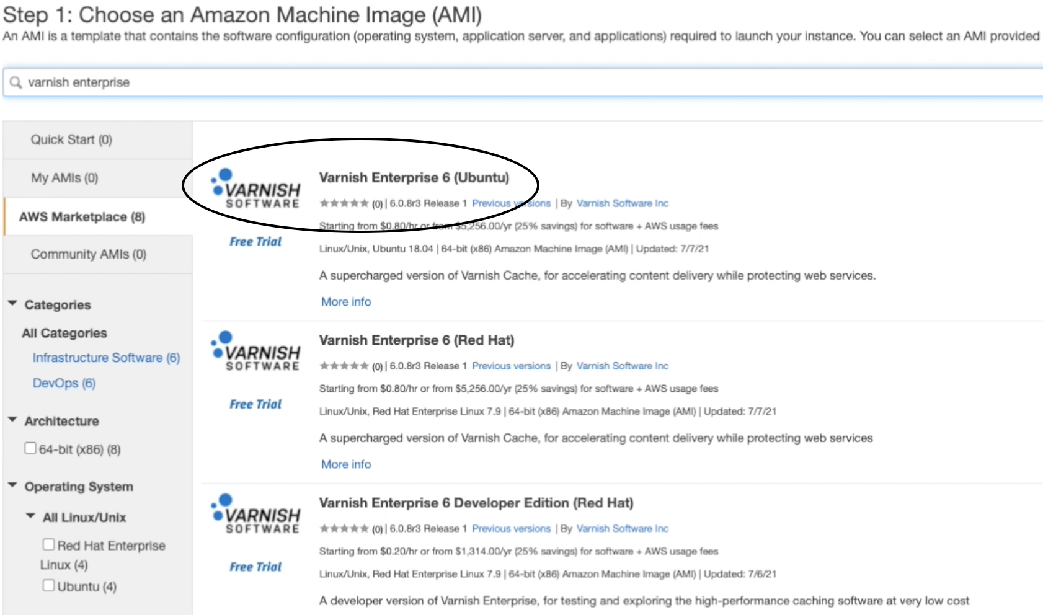Select All Categories filter
Screen dimensions: 1043x615
pos(64,333)
